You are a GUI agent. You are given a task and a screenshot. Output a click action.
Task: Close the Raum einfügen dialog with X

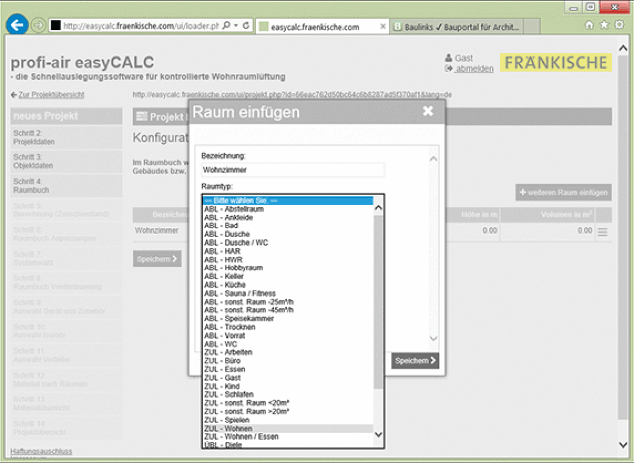coord(428,111)
